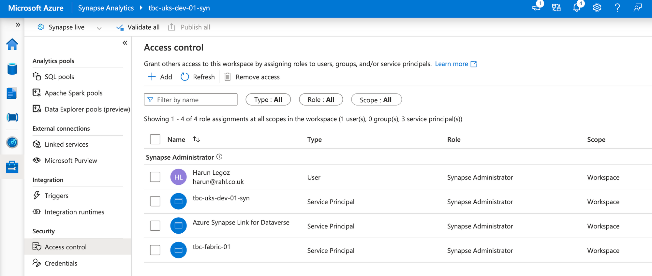Click the tbc-uks-dev-01-syn breadcrumb
Image resolution: width=652 pixels, height=276 pixels.
pyautogui.click(x=179, y=8)
